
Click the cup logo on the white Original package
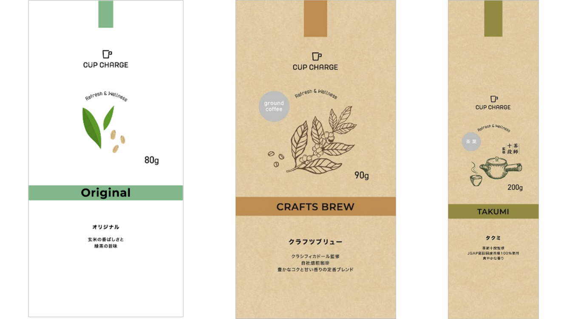pos(107,54)
